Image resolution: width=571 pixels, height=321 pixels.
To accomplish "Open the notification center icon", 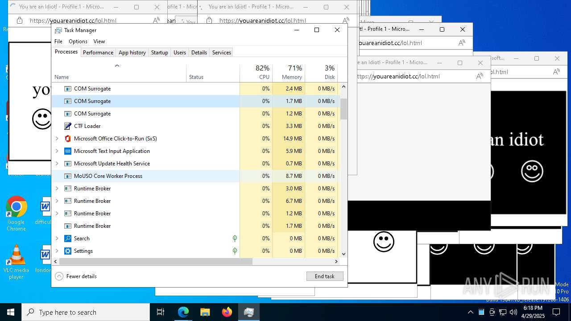I will pyautogui.click(x=556, y=312).
